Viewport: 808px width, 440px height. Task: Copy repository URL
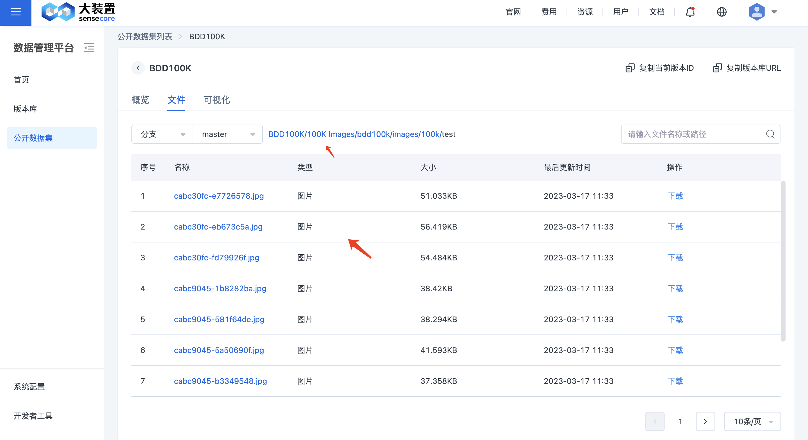click(747, 68)
